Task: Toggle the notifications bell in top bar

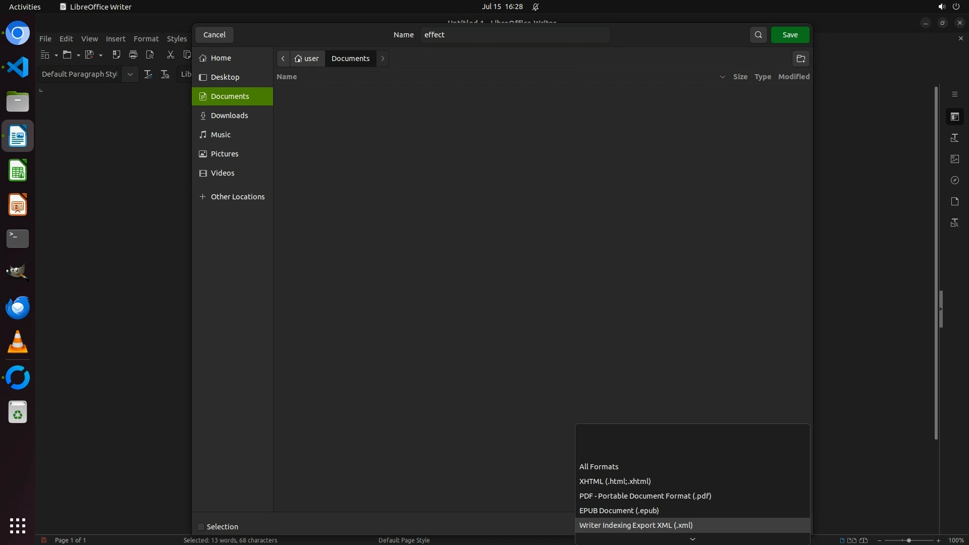Action: click(535, 7)
